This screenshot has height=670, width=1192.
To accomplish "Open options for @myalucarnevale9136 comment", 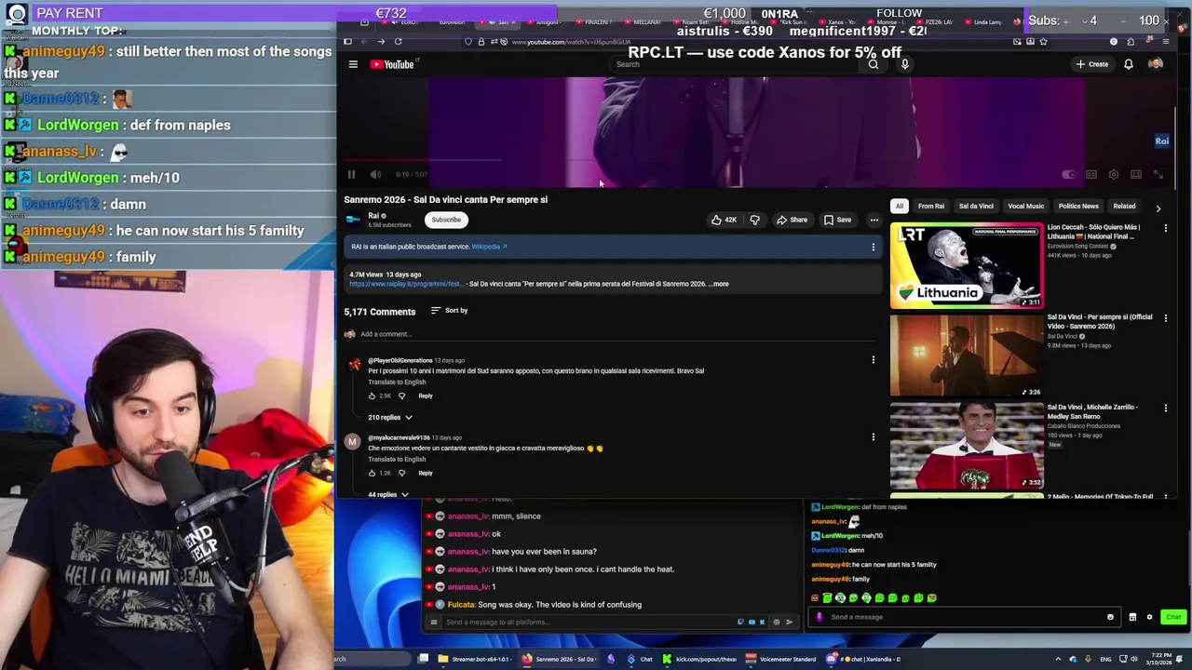I will pyautogui.click(x=873, y=436).
